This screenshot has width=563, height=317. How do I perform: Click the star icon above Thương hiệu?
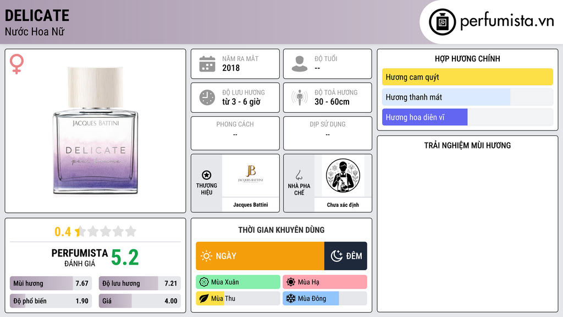pyautogui.click(x=207, y=175)
